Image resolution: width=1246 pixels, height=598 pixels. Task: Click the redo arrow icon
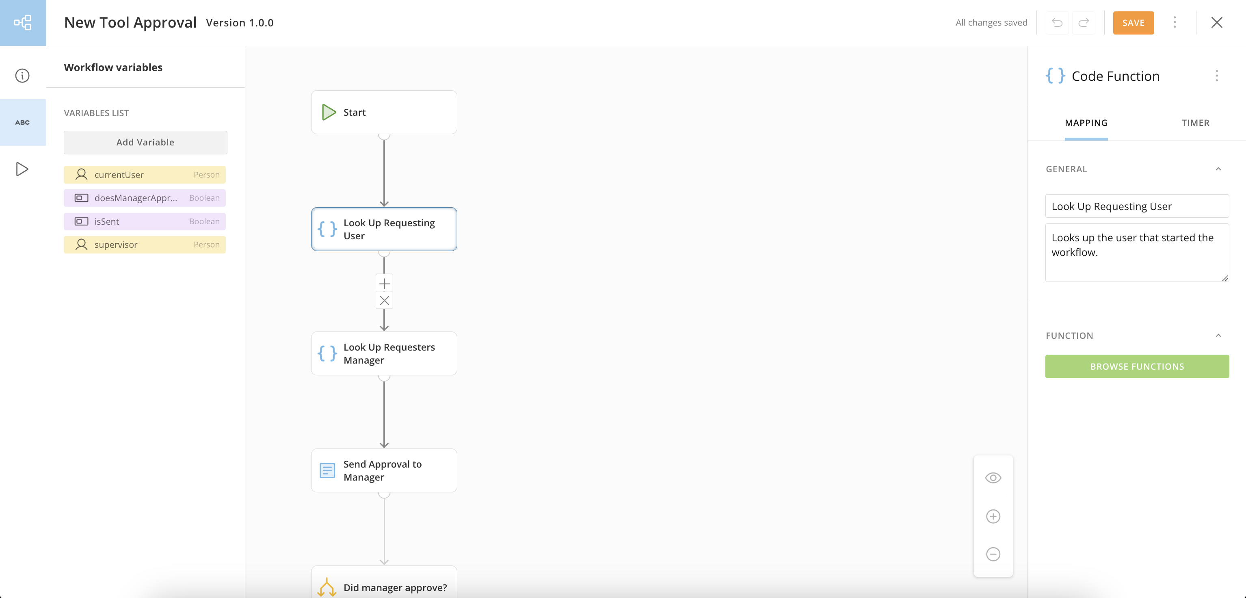(1084, 23)
